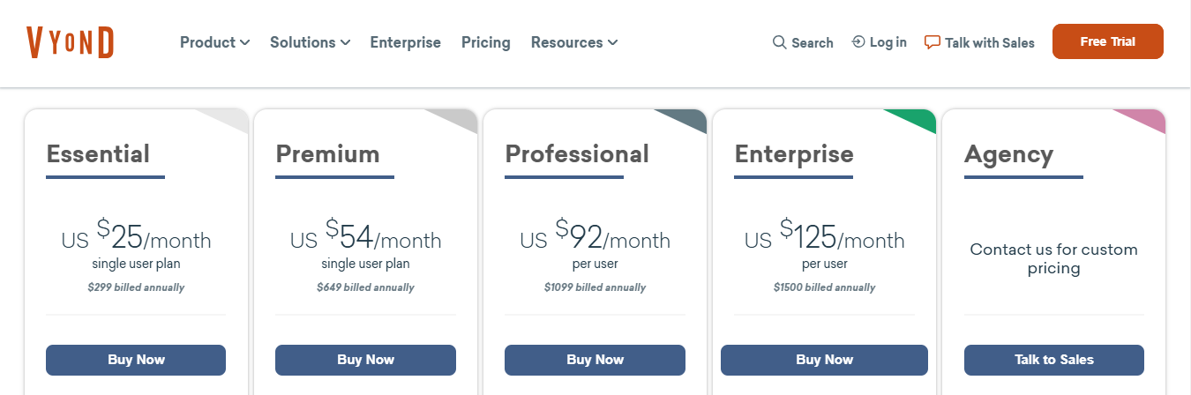Click the Log in link text
The image size is (1191, 395).
pos(888,42)
